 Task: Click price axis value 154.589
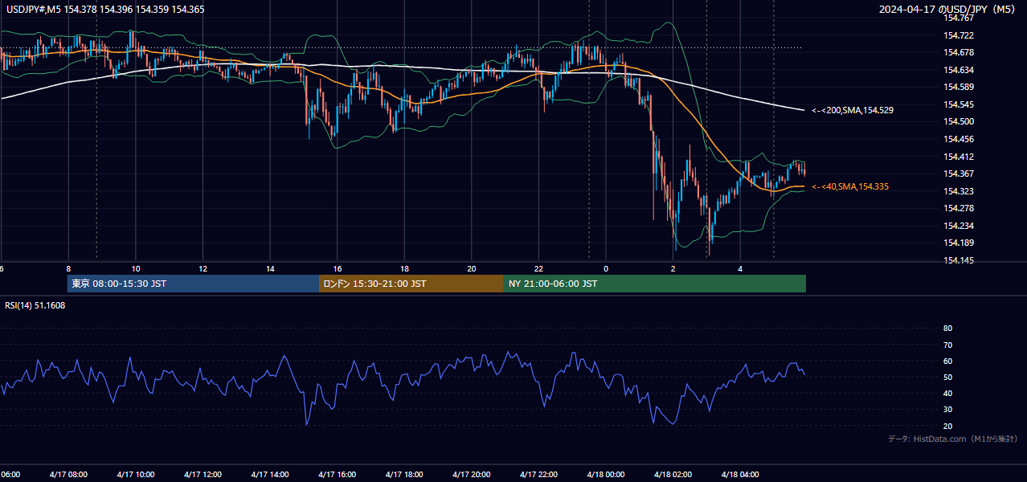pyautogui.click(x=958, y=87)
